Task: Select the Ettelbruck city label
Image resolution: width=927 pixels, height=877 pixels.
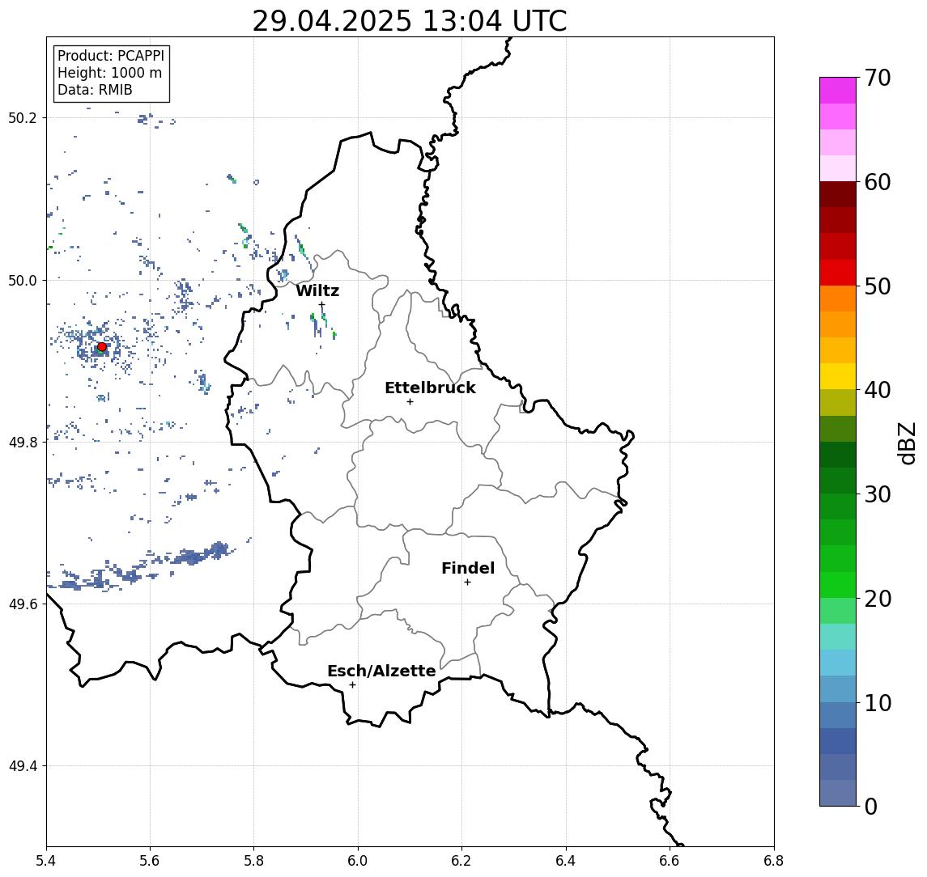Action: coord(431,388)
